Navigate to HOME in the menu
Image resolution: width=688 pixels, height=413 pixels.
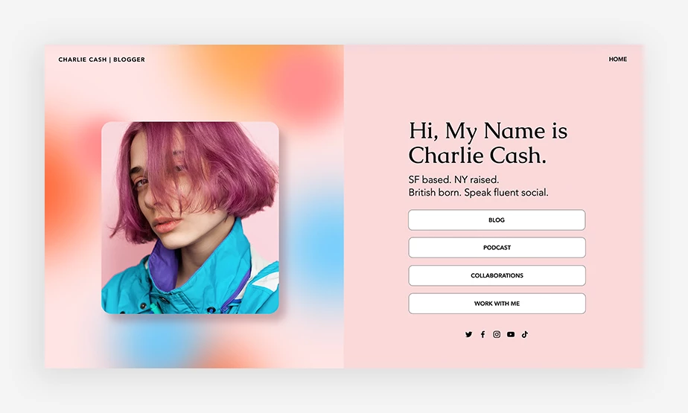click(618, 60)
